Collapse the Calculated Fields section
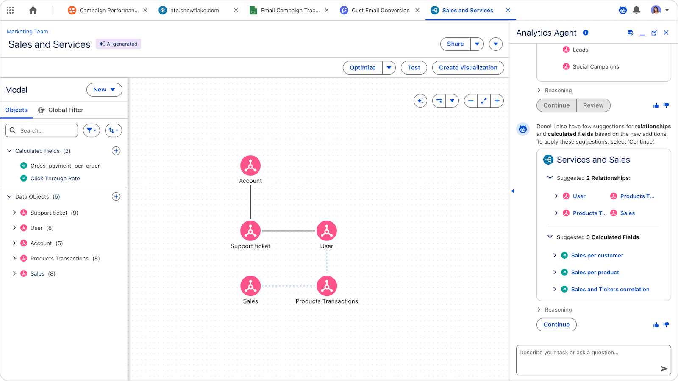678x381 pixels. pos(9,151)
